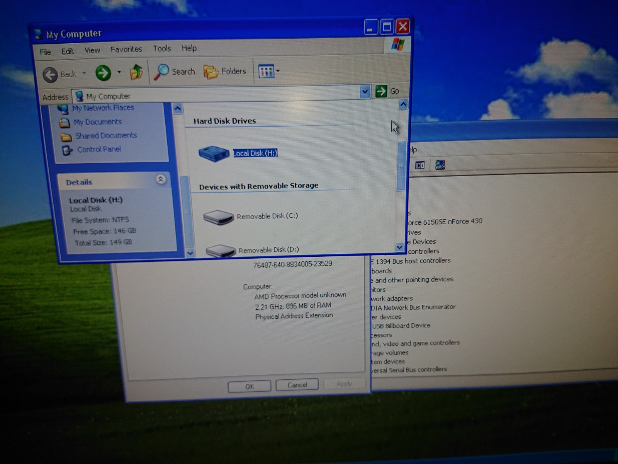Image resolution: width=618 pixels, height=464 pixels.
Task: Select Network adapters in Device Manager
Action: click(x=391, y=299)
